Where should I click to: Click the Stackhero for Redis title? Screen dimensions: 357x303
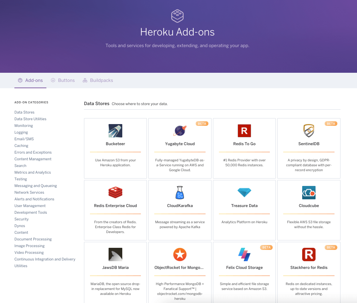tap(309, 268)
